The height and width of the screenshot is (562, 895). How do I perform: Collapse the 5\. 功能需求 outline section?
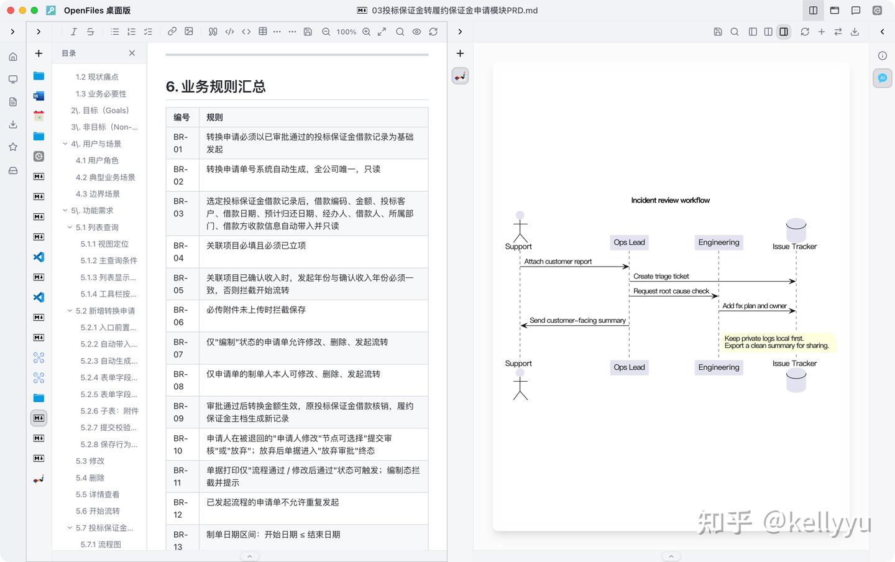65,211
